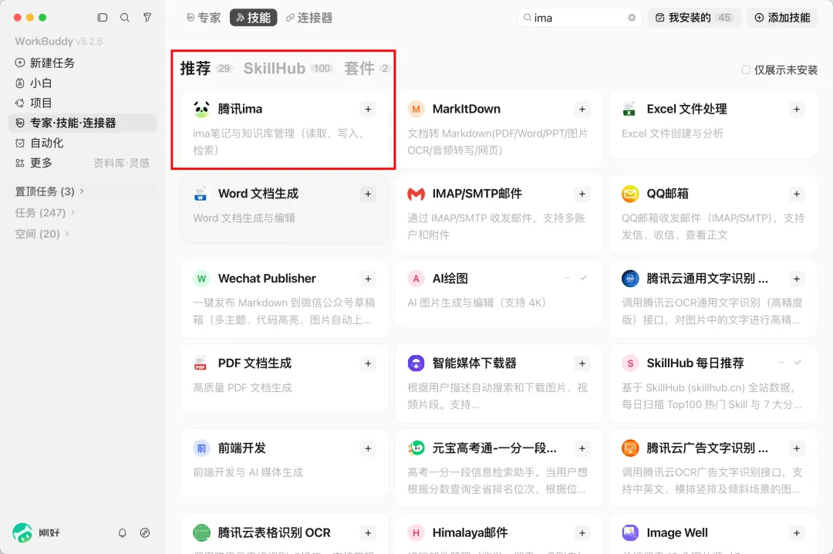Add the Word 文档生成 skill with plus
This screenshot has width=833, height=554.
368,194
